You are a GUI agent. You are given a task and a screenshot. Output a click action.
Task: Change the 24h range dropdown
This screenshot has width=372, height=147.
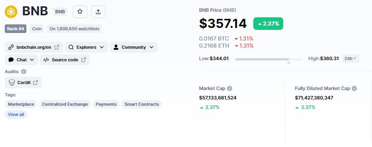350,59
